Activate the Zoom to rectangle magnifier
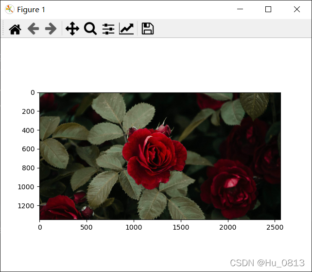This screenshot has height=272, width=312. 90,29
